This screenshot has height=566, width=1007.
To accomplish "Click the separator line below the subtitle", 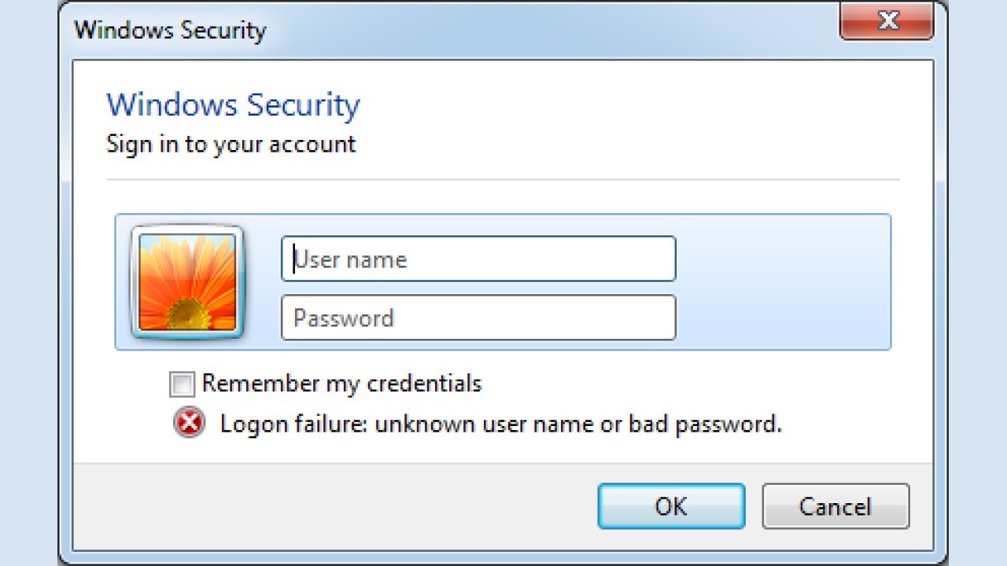I will click(x=503, y=180).
